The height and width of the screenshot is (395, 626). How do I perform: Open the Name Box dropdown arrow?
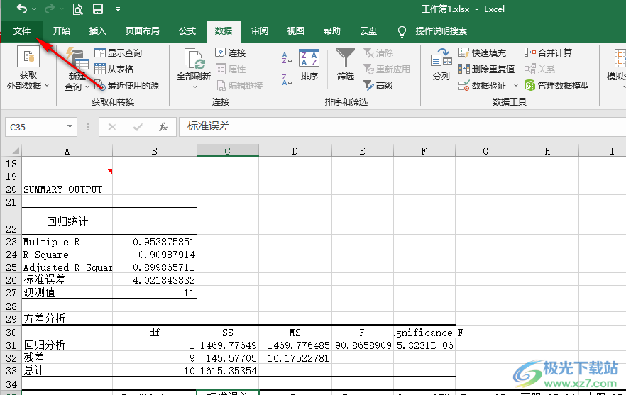coord(70,127)
